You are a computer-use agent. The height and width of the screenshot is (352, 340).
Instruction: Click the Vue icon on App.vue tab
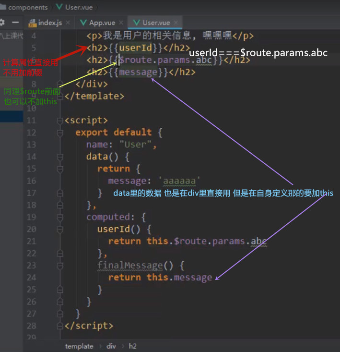click(83, 23)
